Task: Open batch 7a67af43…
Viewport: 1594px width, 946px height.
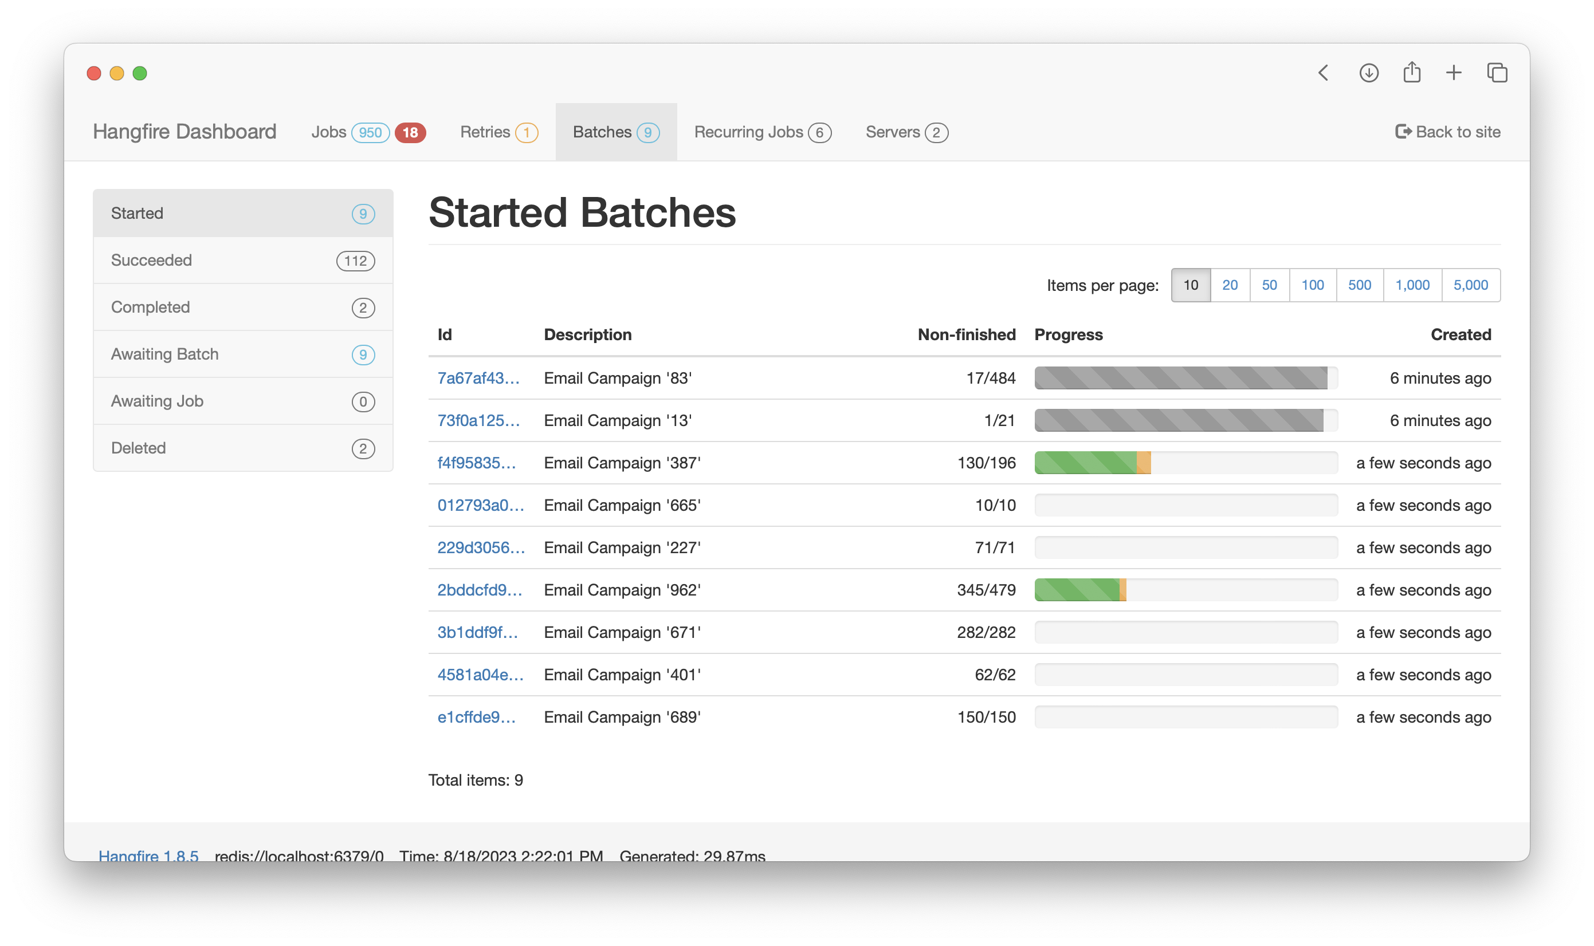Action: (x=478, y=378)
